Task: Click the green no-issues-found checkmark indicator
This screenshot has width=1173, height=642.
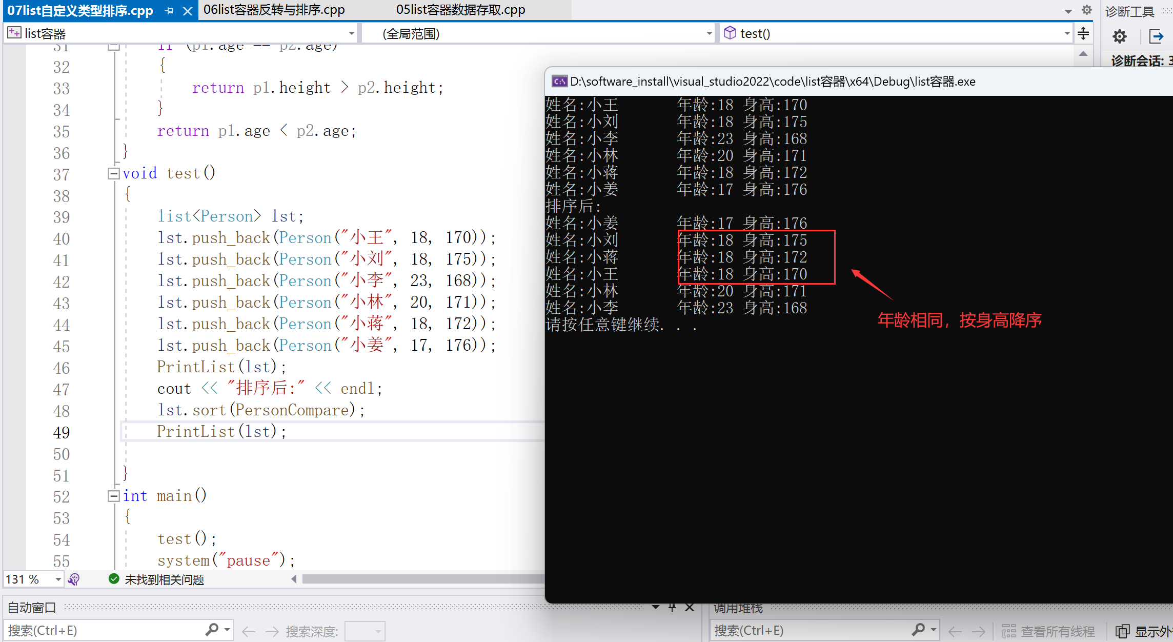Action: (114, 579)
